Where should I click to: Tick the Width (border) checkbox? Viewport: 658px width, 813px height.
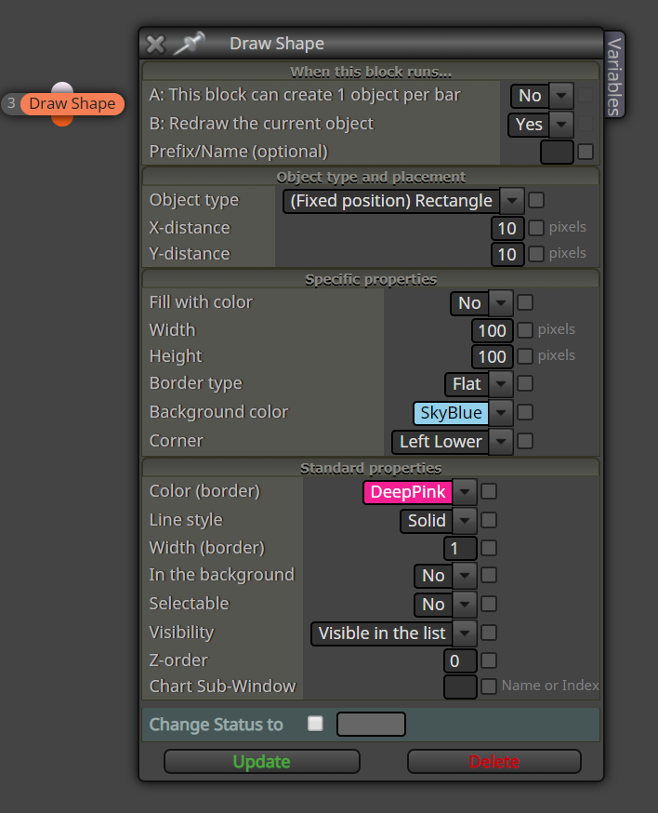[489, 548]
